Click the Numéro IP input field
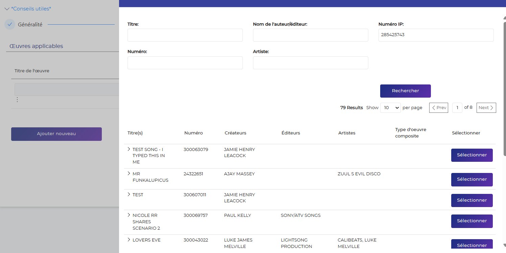Screen dimensions: 506x253 coord(436,35)
